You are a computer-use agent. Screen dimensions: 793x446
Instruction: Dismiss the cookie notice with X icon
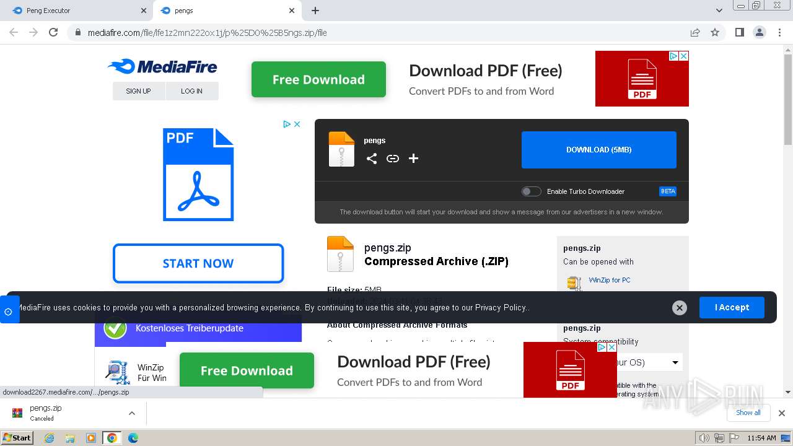pyautogui.click(x=680, y=307)
